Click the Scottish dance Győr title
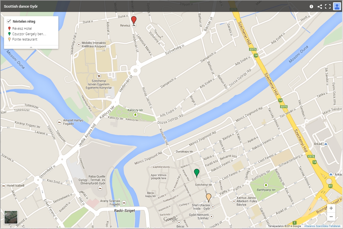This screenshot has width=343, height=229. 21,6
